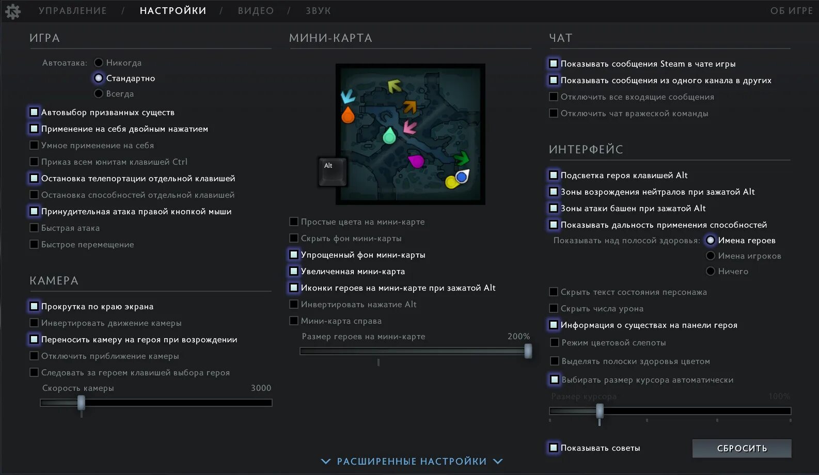Click the blue hero circle on minimap
The width and height of the screenshot is (819, 475).
tap(462, 177)
